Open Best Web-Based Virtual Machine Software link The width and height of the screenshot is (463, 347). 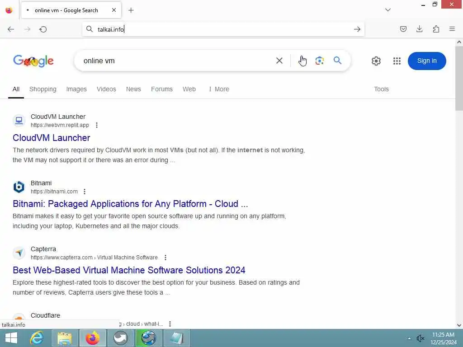pos(129,270)
